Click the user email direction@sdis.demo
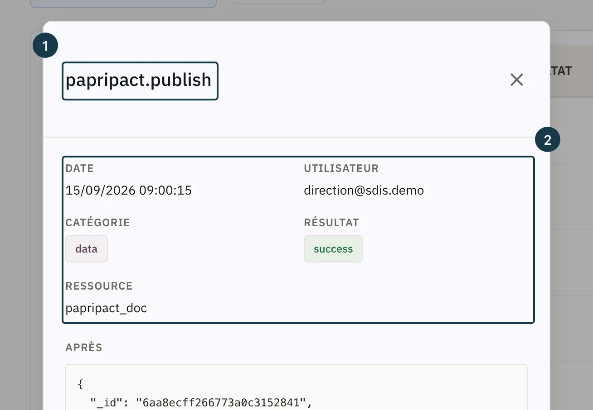Viewport: 593px width, 410px height. [x=364, y=191]
